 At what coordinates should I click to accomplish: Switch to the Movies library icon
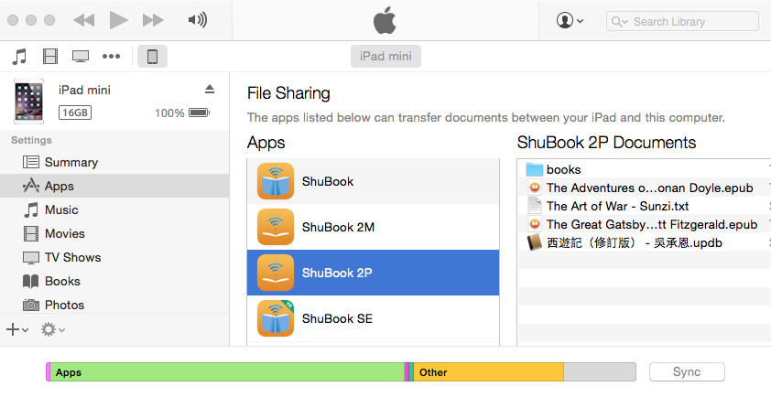tap(50, 56)
